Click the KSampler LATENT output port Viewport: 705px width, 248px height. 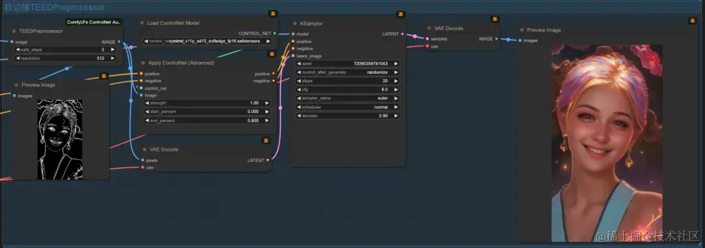[x=402, y=34]
